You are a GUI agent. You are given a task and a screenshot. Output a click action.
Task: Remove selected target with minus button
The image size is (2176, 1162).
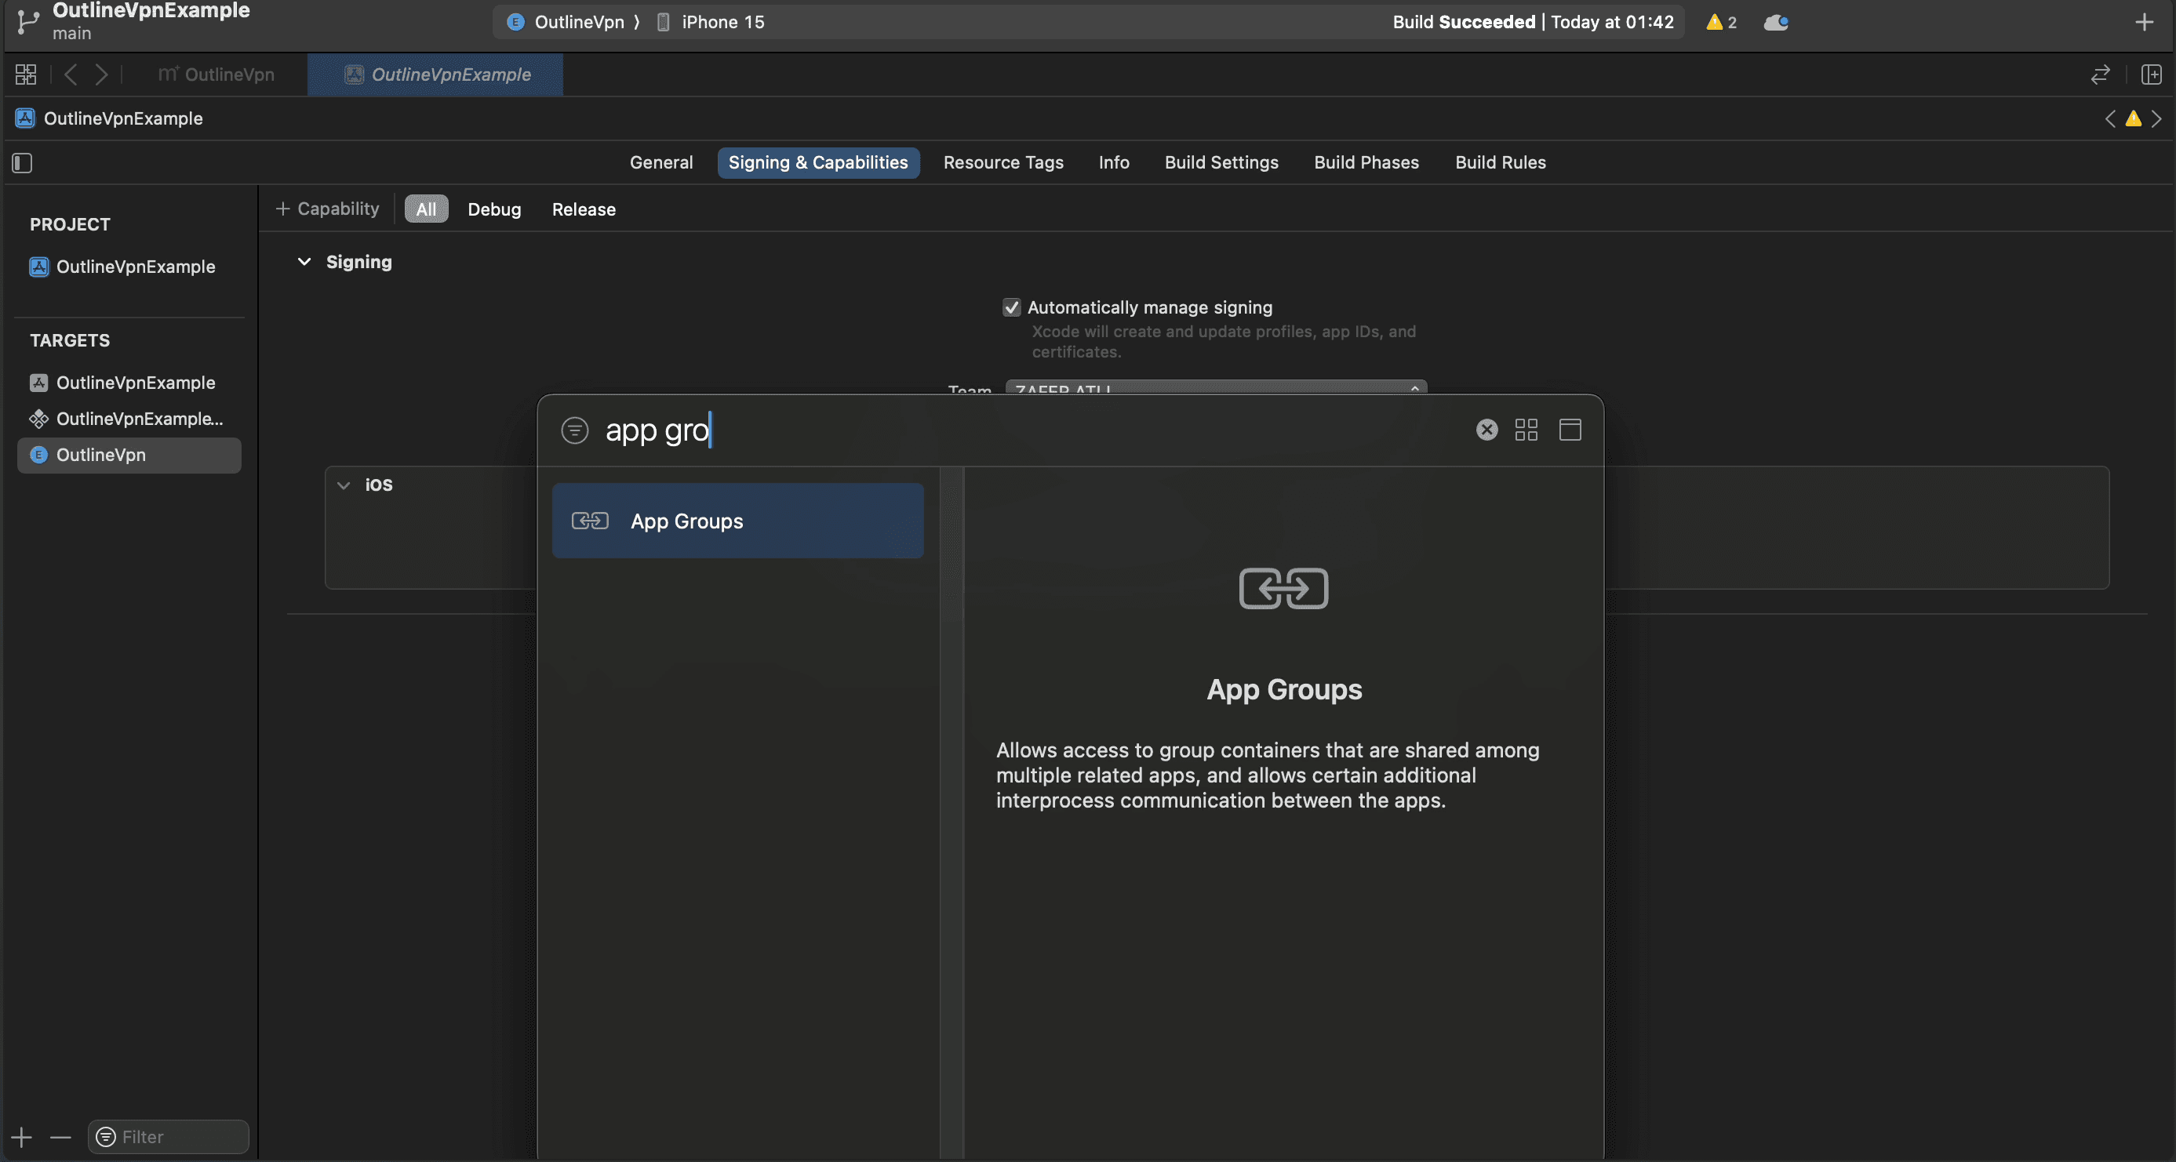[x=60, y=1137]
